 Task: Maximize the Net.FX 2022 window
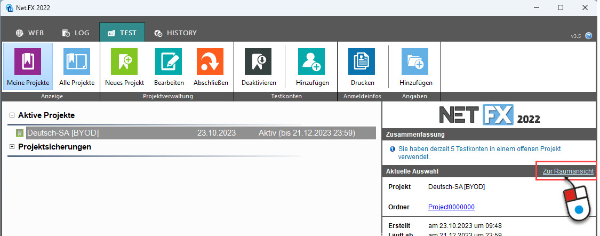(560, 7)
